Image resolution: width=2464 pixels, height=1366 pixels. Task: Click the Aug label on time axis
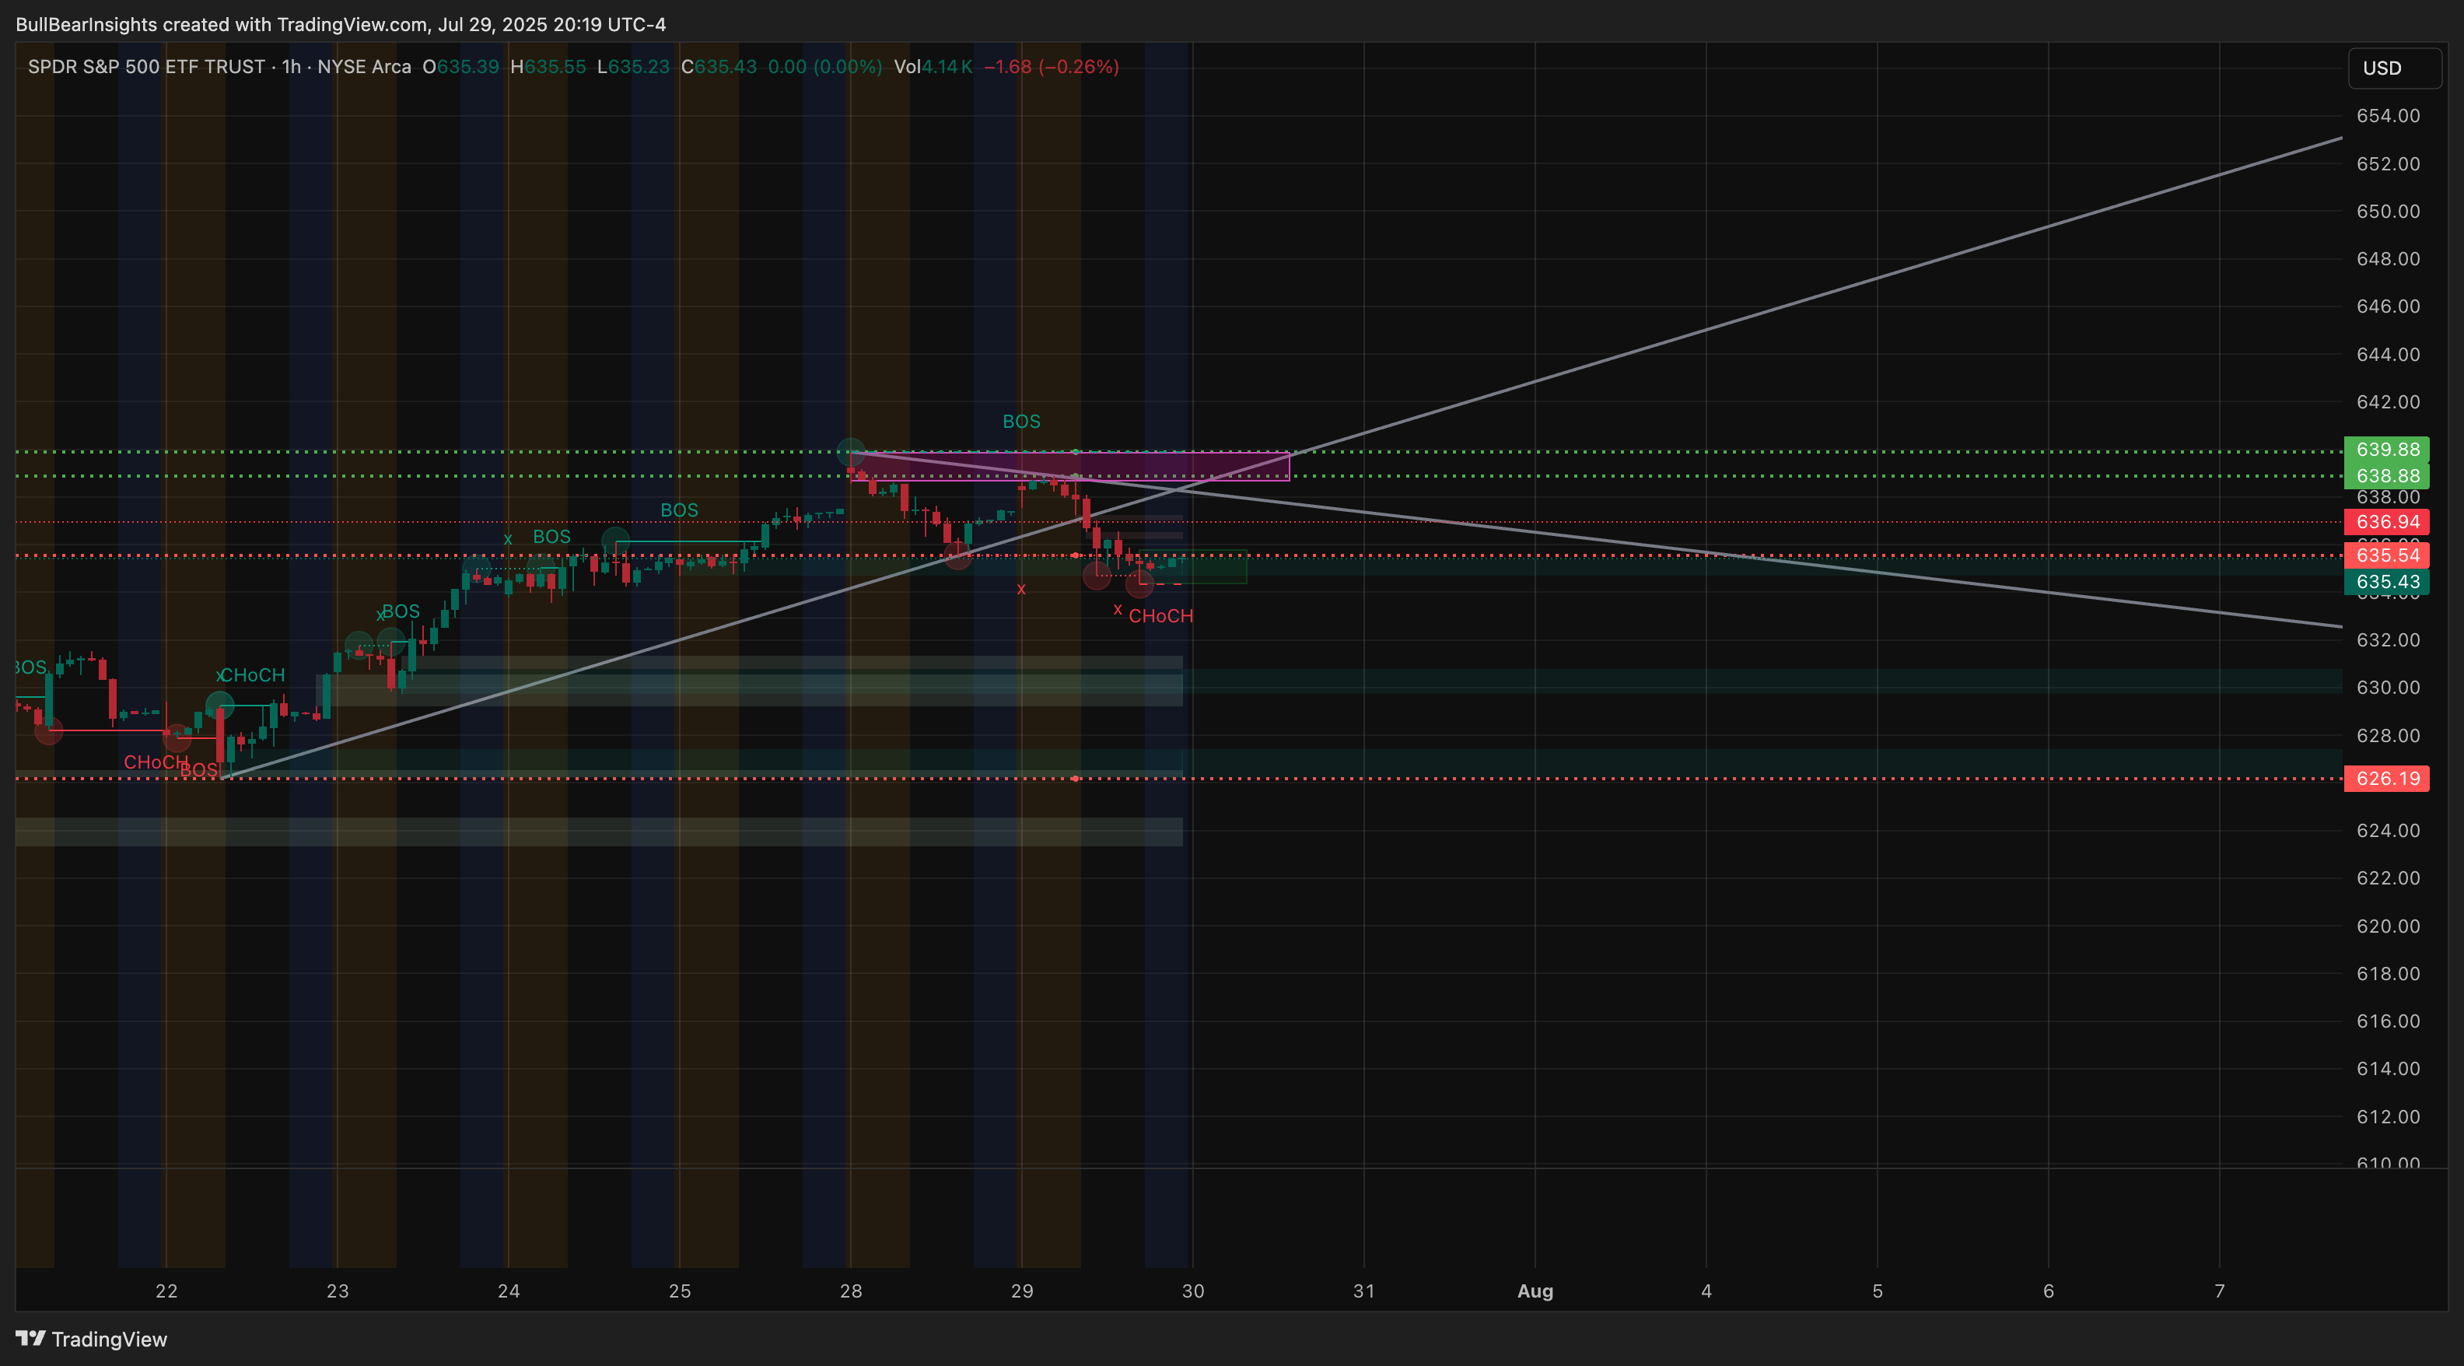click(1535, 1291)
